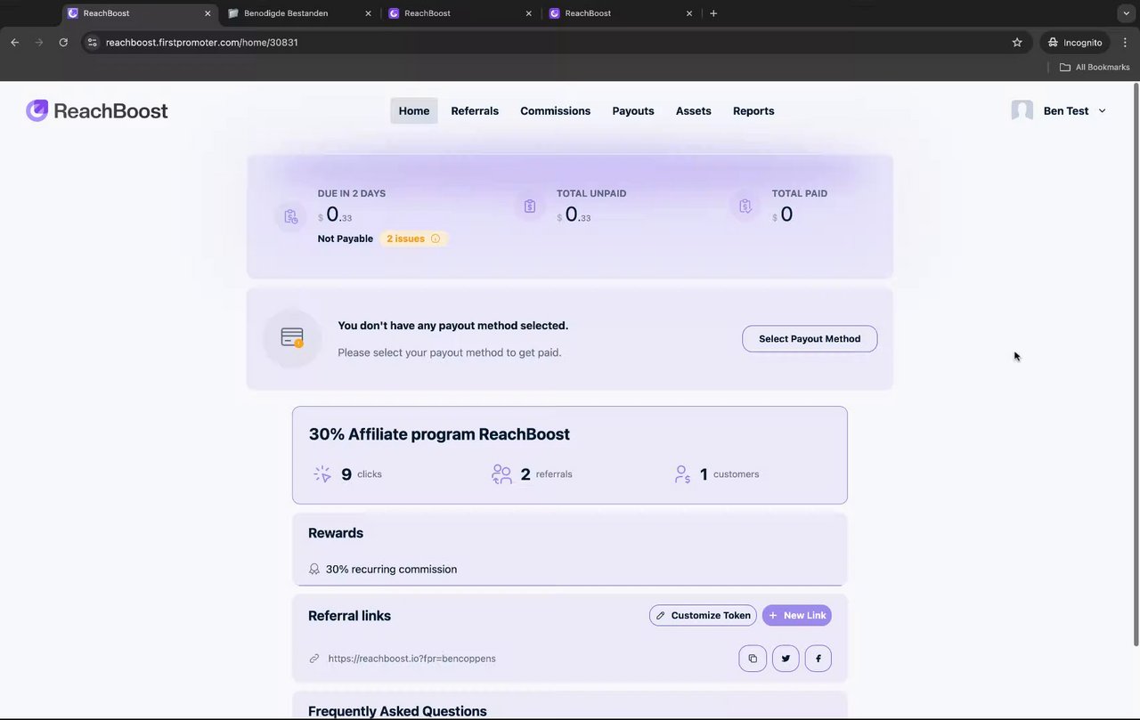The height and width of the screenshot is (720, 1140).
Task: Open Customize Token
Action: coord(703,615)
